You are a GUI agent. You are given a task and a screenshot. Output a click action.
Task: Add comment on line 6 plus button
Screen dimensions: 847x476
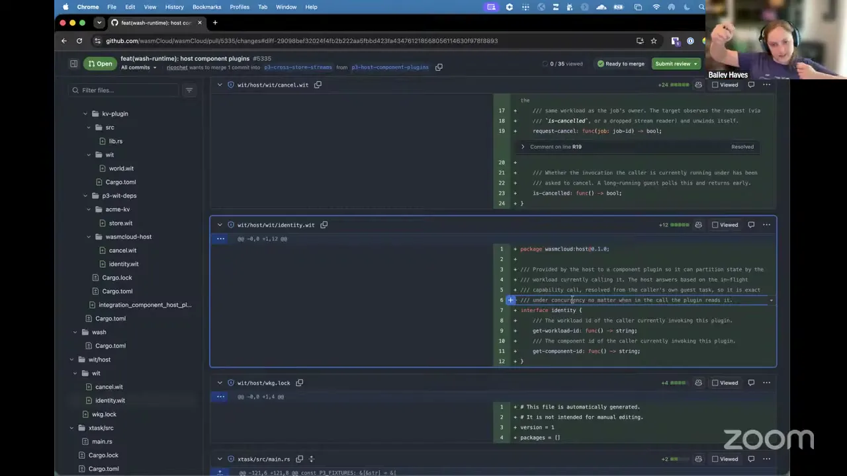point(510,300)
